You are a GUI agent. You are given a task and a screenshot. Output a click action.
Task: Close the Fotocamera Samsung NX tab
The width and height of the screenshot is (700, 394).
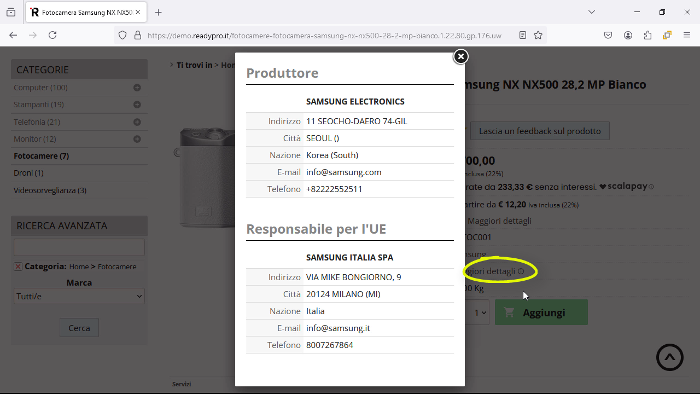point(138,12)
